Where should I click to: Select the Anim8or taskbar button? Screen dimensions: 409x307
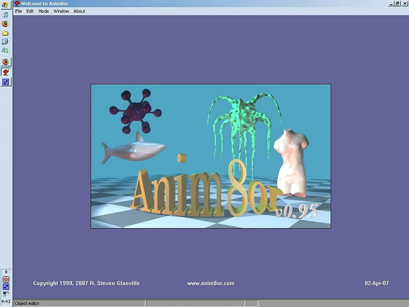point(6,72)
